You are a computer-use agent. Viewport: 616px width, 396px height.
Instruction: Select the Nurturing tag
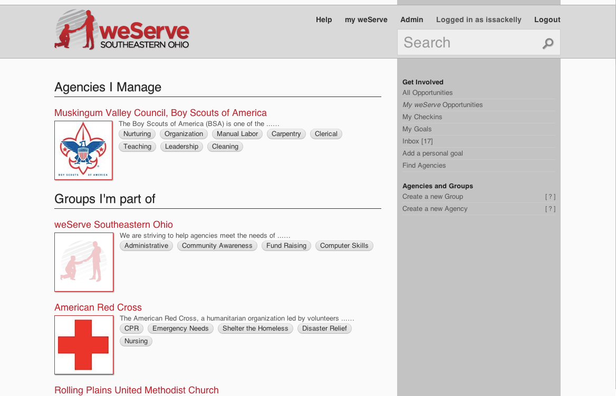point(137,134)
